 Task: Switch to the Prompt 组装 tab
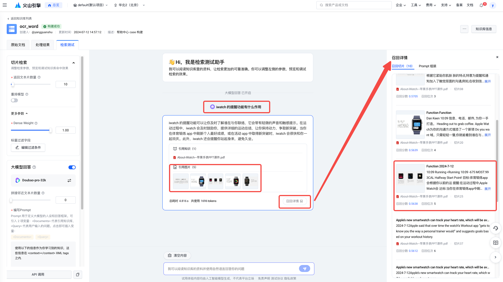[428, 66]
